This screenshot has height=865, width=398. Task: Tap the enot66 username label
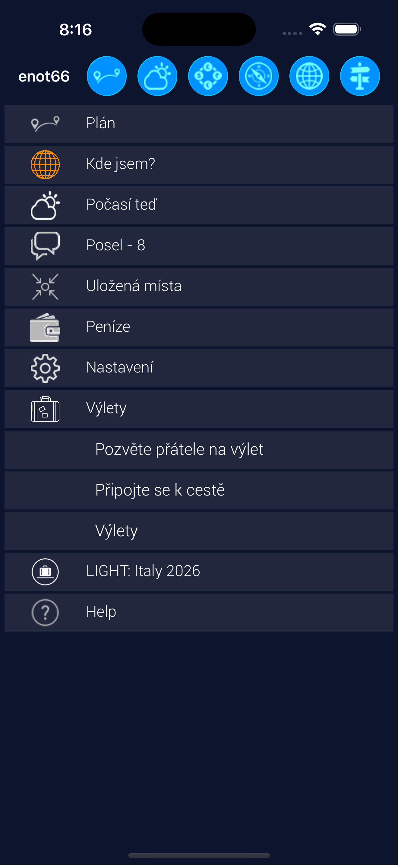tap(44, 77)
